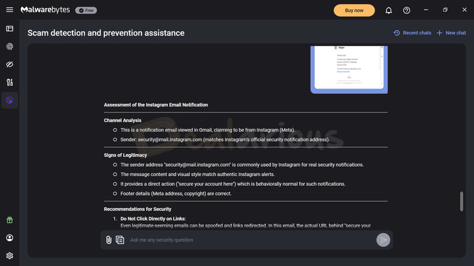Open Recent chats

413,33
